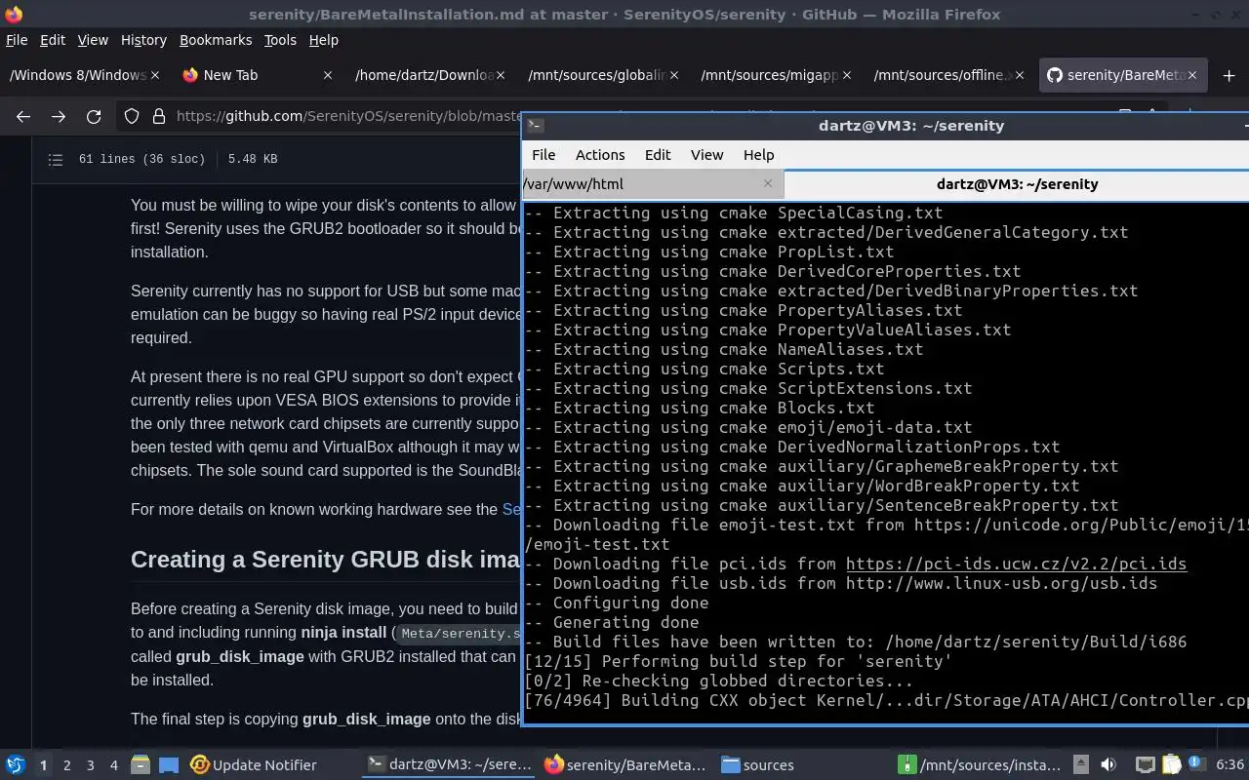
Task: Switch to virtual desktop 4
Action: 114,765
